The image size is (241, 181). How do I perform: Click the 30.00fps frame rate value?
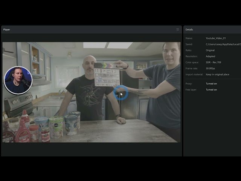click(211, 68)
